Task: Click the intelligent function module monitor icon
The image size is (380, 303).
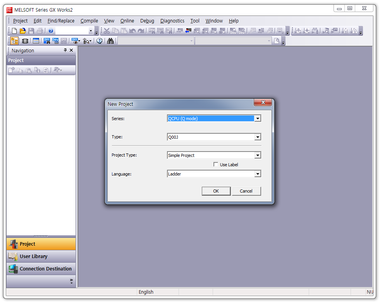Action: 86,41
